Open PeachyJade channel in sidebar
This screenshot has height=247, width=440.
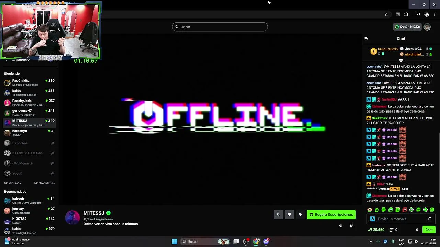29,103
